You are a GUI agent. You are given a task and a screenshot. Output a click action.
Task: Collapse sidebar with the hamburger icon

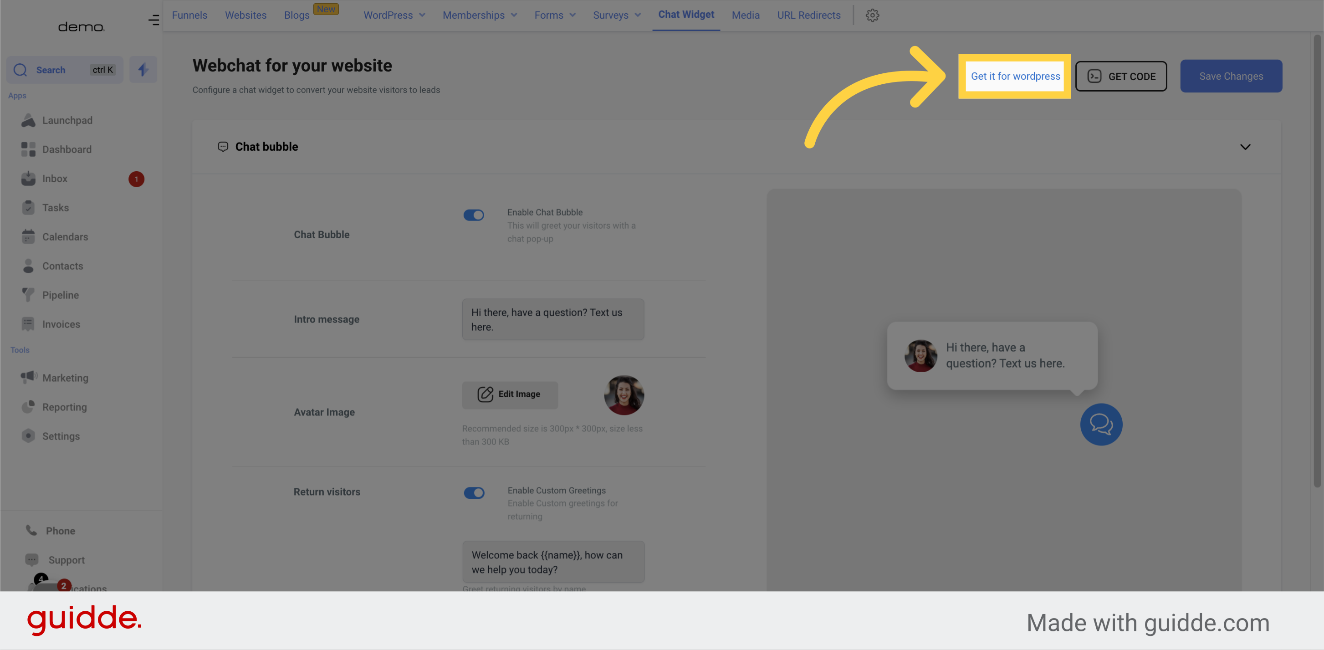pos(153,20)
